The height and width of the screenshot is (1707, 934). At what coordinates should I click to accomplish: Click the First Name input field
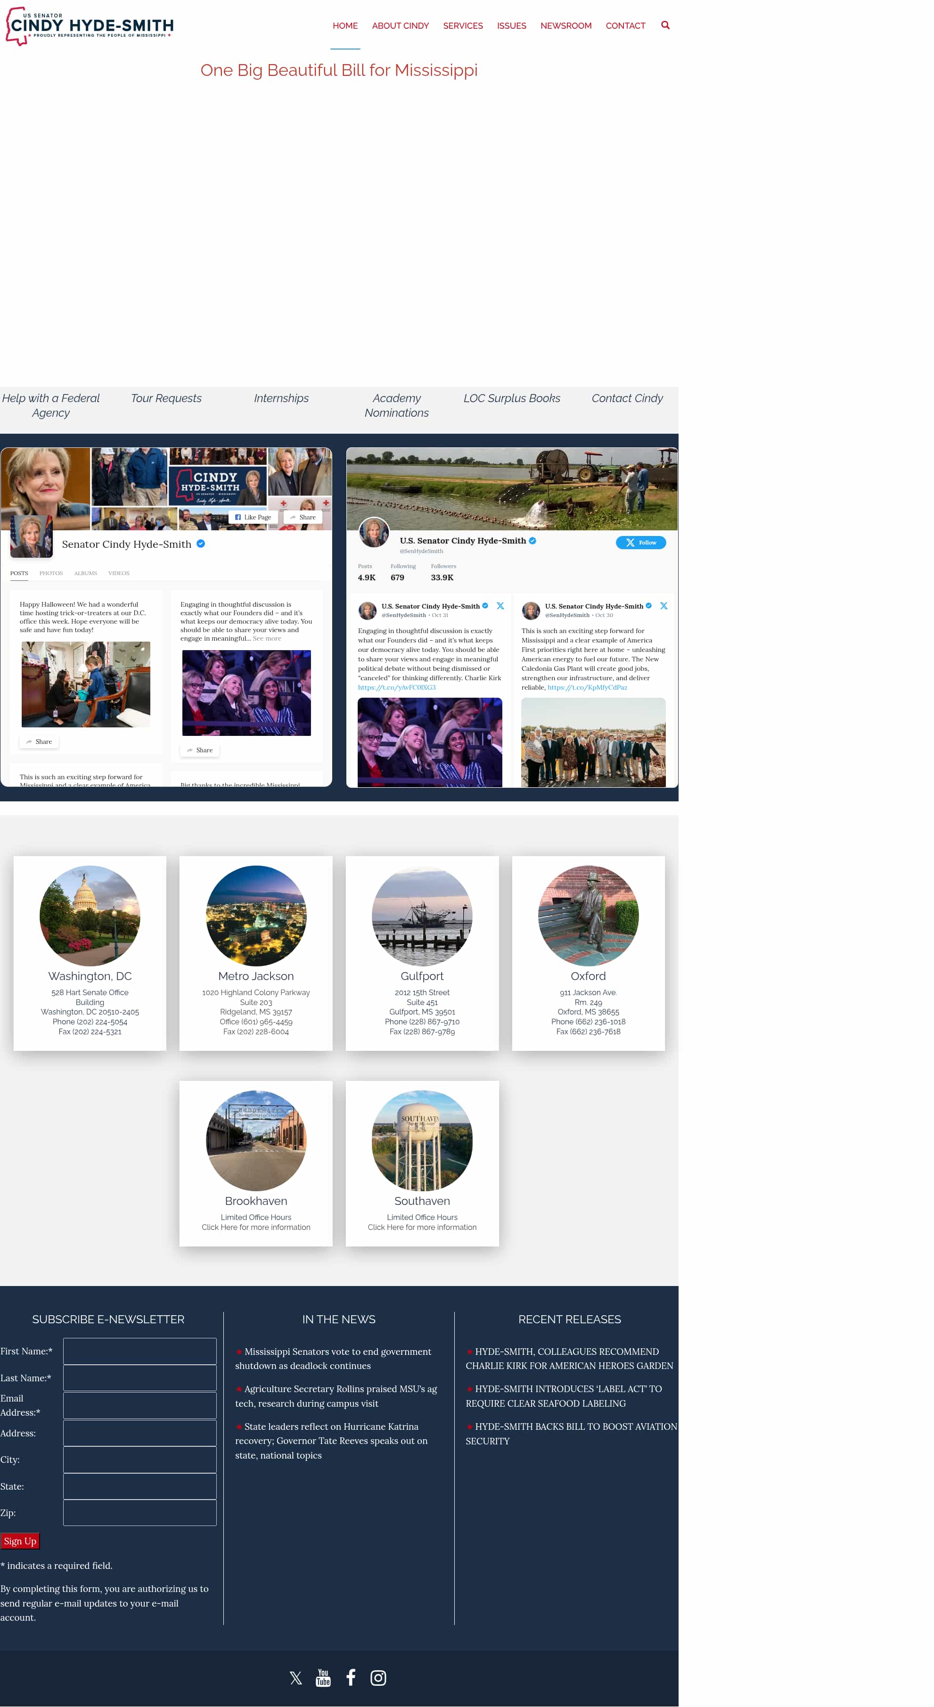(x=139, y=1351)
